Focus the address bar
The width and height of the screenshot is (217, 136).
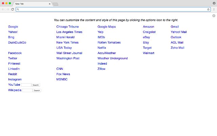(x=113, y=9)
